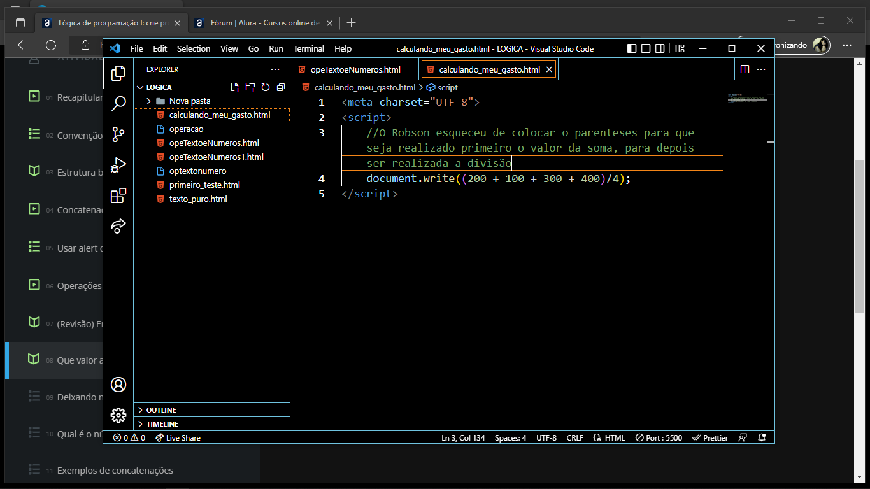
Task: Click errors and warnings status indicator
Action: coord(129,438)
